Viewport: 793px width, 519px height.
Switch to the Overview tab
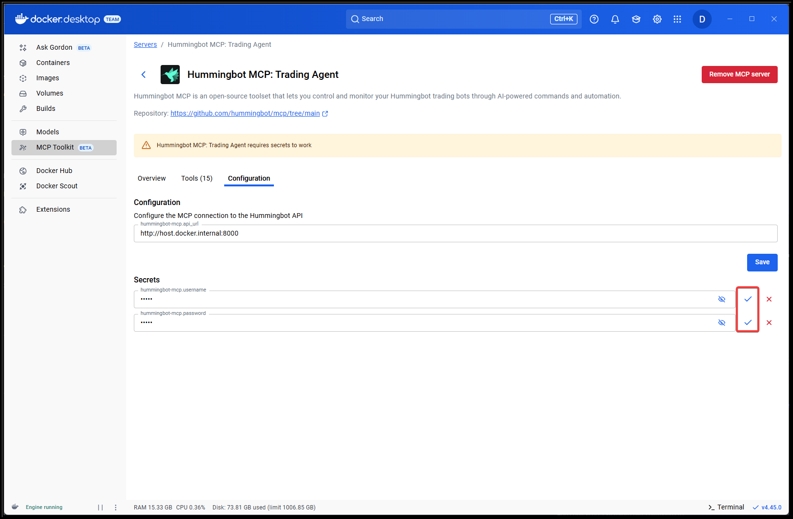click(x=152, y=178)
